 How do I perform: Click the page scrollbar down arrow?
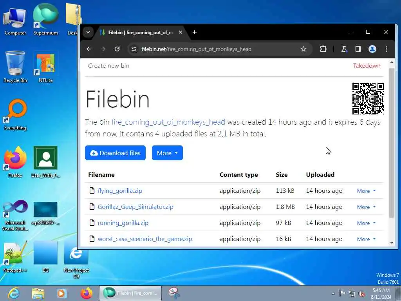392,243
